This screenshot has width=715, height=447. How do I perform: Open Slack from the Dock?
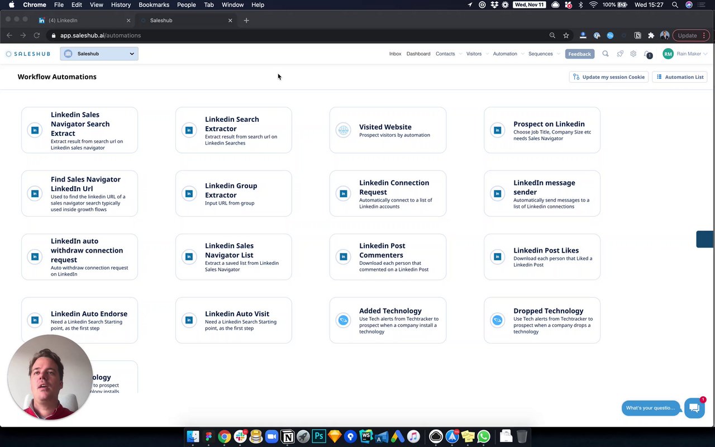point(241,436)
